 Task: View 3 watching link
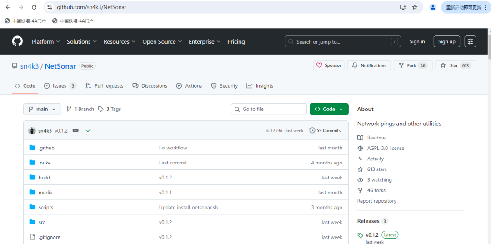click(375, 180)
